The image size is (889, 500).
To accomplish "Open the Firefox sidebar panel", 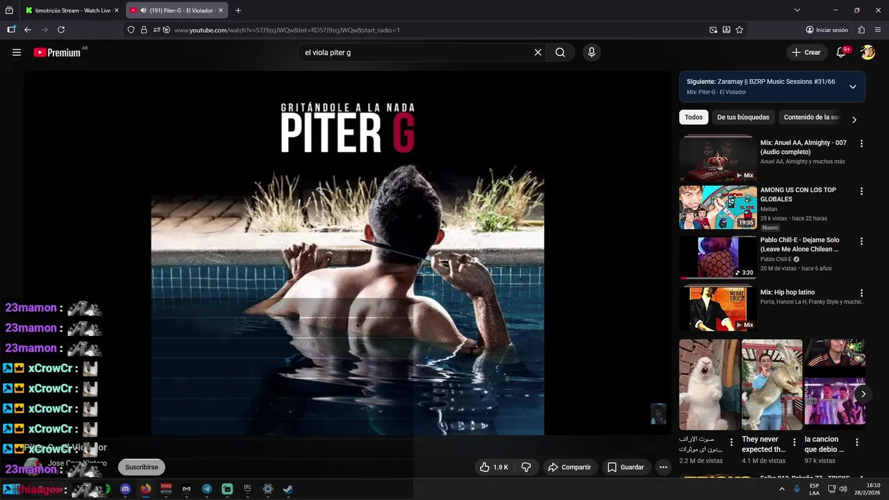I will (x=11, y=30).
